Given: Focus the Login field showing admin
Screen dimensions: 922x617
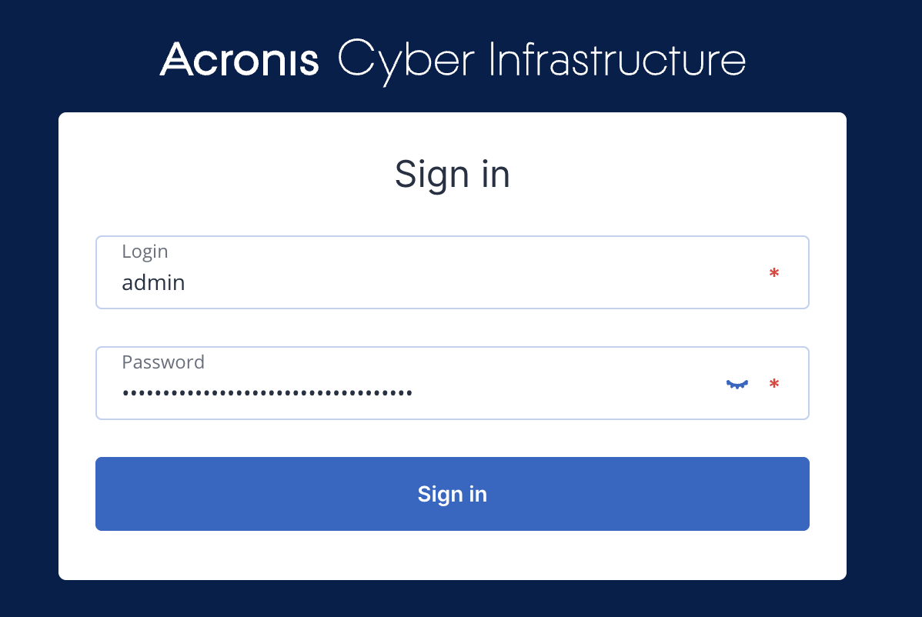Looking at the screenshot, I should coord(385,282).
